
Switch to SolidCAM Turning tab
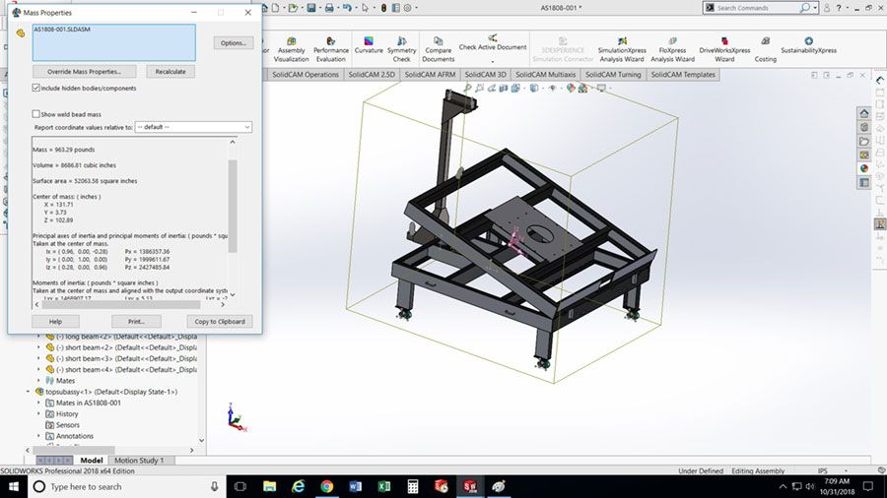613,75
